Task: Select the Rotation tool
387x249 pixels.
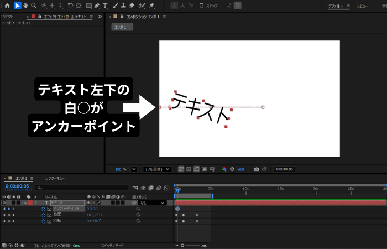Action: (x=71, y=6)
